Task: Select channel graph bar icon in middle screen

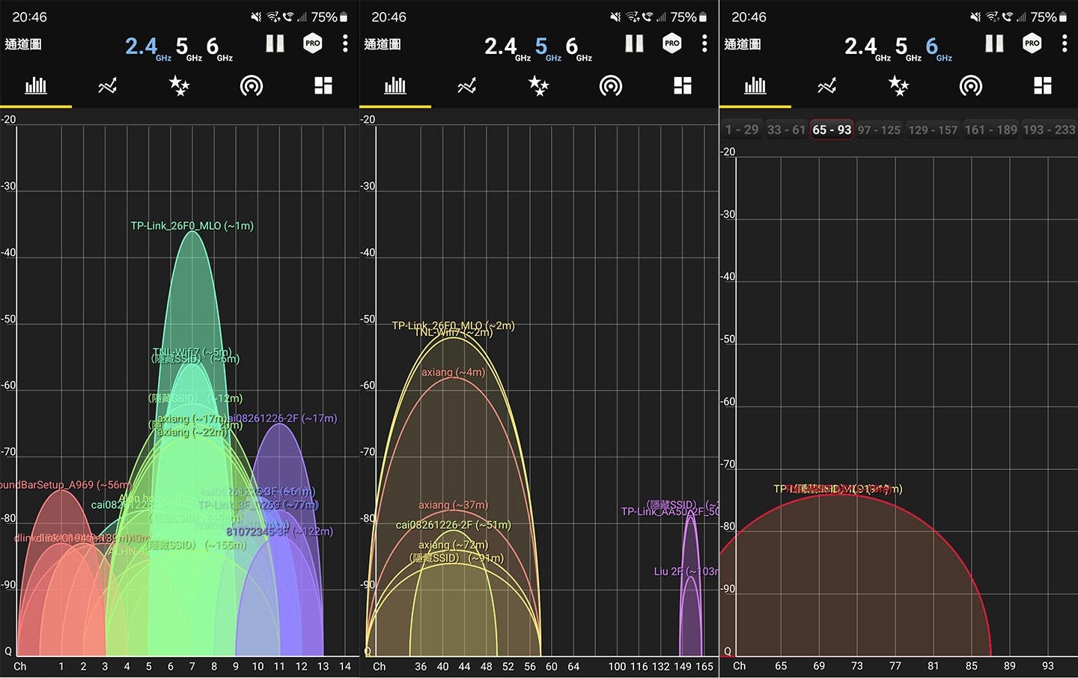Action: point(395,86)
